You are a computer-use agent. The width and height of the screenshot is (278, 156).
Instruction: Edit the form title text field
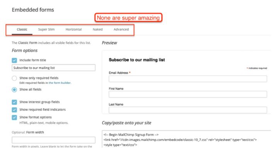coord(54,68)
